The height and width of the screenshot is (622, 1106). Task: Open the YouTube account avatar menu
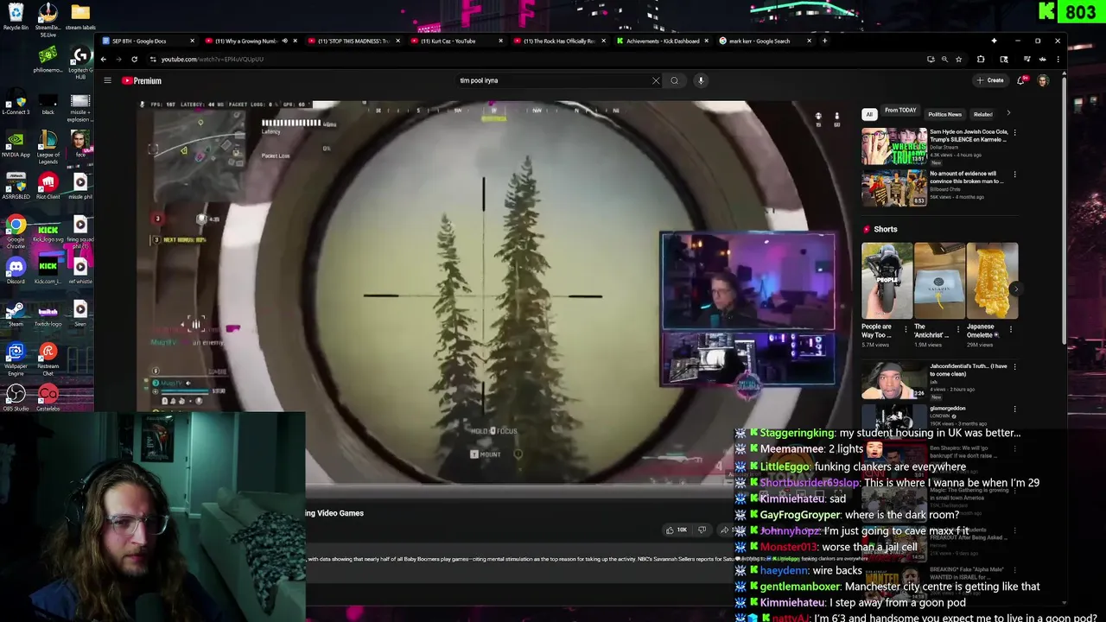pyautogui.click(x=1043, y=80)
